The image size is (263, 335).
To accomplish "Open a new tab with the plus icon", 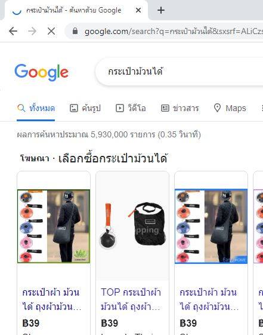I will click(x=161, y=10).
